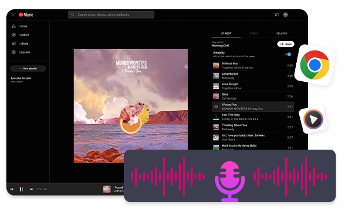The height and width of the screenshot is (221, 345).
Task: Pause the current song
Action: [x=21, y=189]
